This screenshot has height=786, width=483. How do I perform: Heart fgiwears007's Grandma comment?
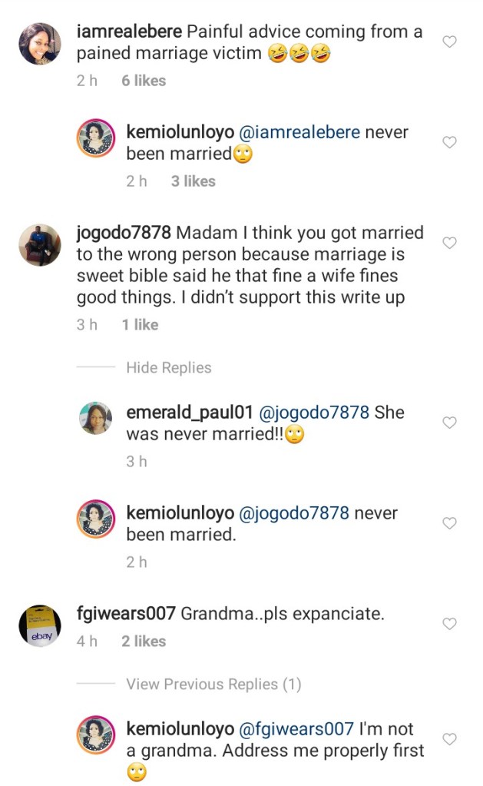(450, 624)
